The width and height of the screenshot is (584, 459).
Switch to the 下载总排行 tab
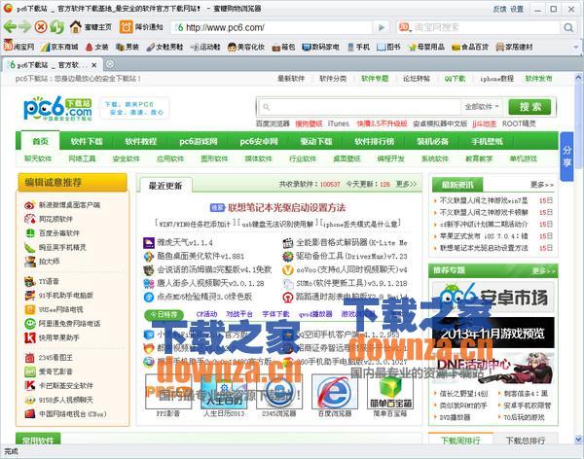526,441
